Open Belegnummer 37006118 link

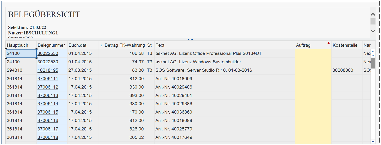[x=48, y=137]
